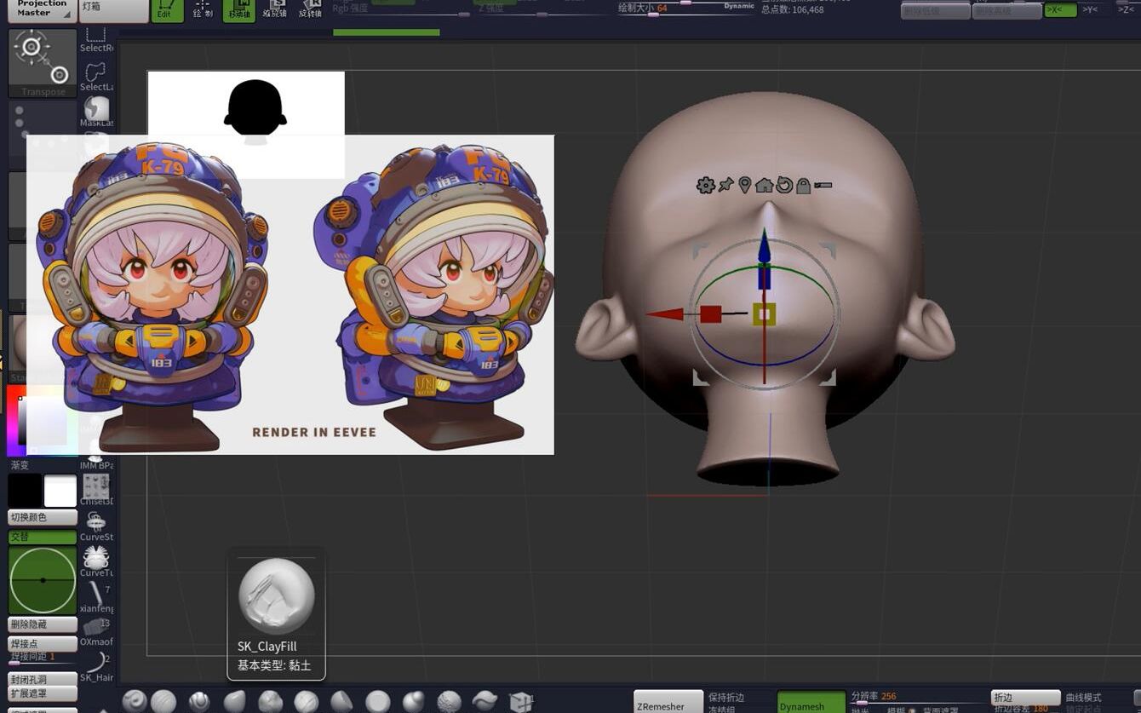Select the Move transpose tool (M)
Viewport: 1141px width, 713px height.
pos(238,10)
